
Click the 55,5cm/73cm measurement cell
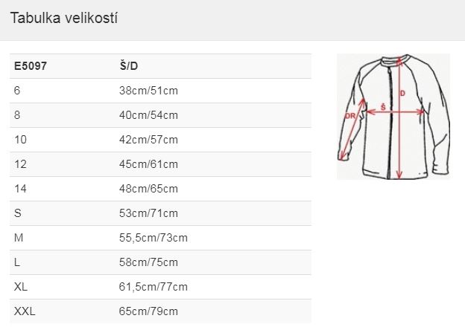(x=154, y=238)
